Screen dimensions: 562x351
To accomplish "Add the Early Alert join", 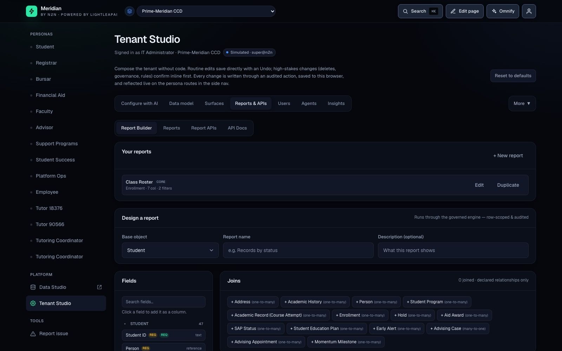I will 397,329.
